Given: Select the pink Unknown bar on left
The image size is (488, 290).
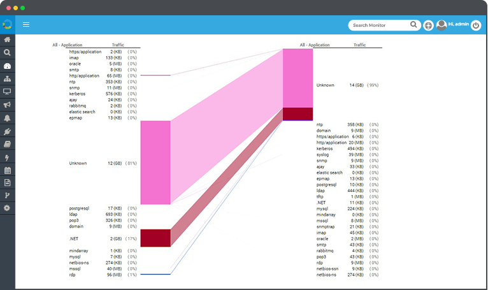Looking at the screenshot, I should (x=155, y=163).
